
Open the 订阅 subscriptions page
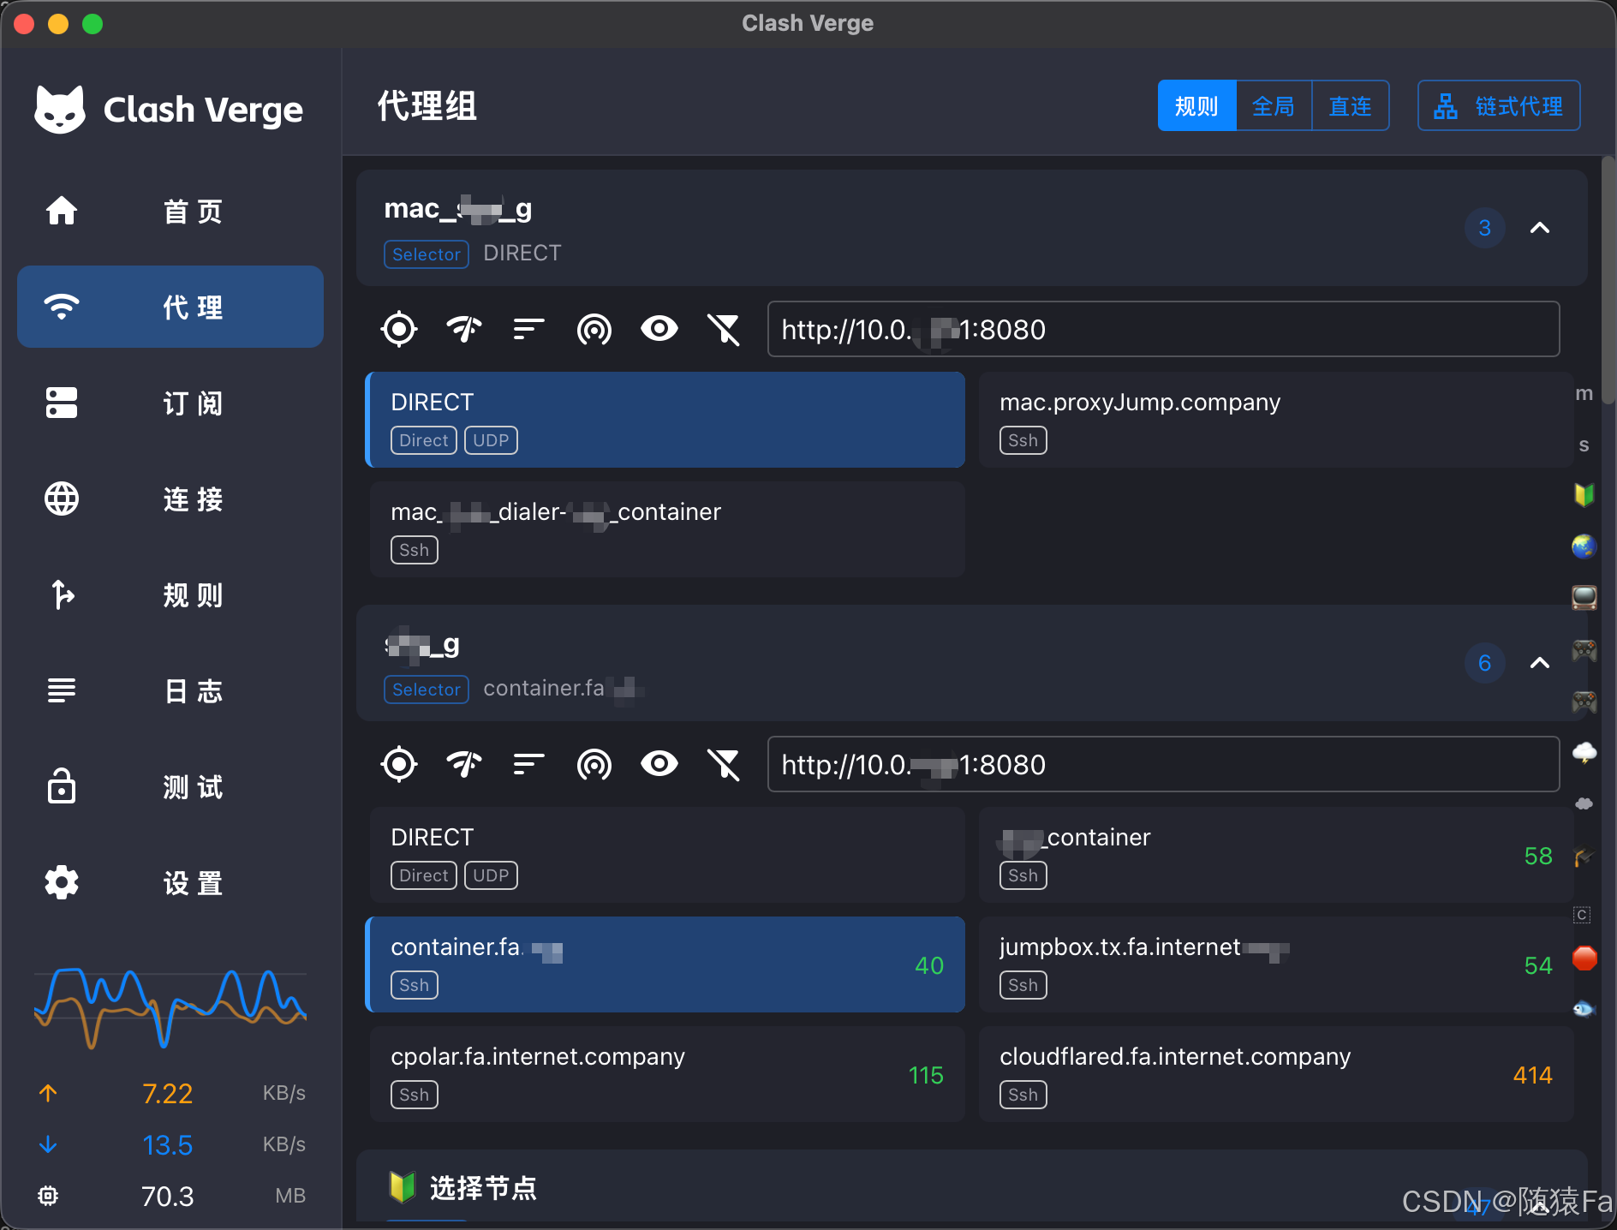pyautogui.click(x=170, y=403)
